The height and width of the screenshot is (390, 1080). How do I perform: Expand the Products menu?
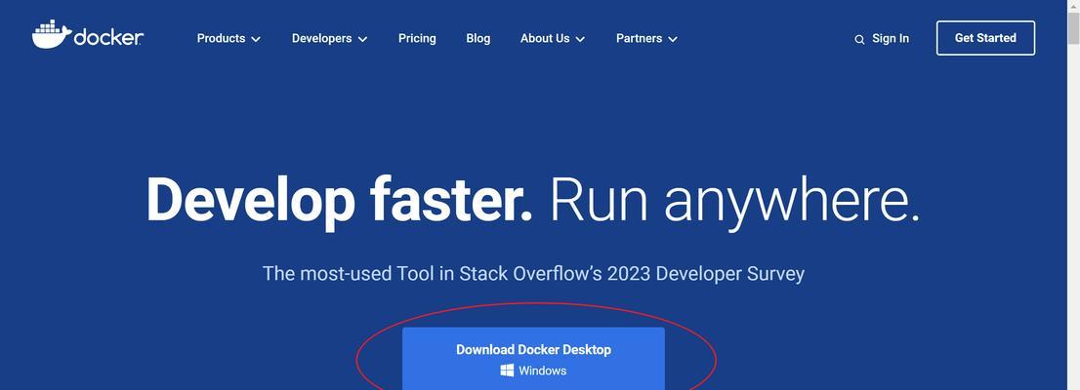tap(228, 39)
